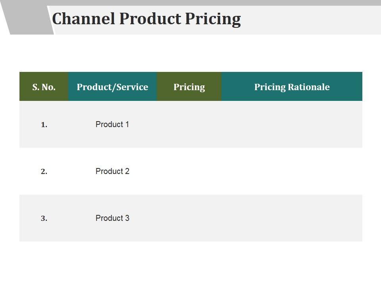Click the Pricing Rationale cell for Product 3
381x286 pixels.
[x=292, y=218]
